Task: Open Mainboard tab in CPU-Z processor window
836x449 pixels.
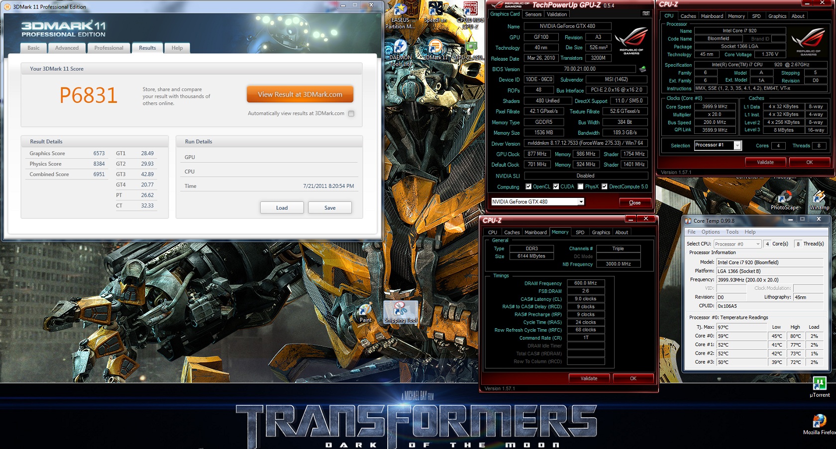Action: click(x=712, y=16)
